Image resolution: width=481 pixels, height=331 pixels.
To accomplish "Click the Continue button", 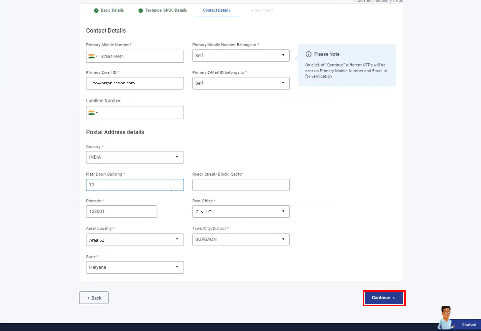I will [384, 298].
